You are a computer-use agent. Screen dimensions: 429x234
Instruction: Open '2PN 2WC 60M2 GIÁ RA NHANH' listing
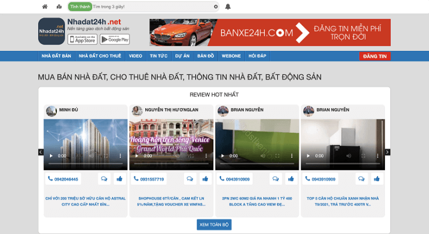click(x=257, y=201)
